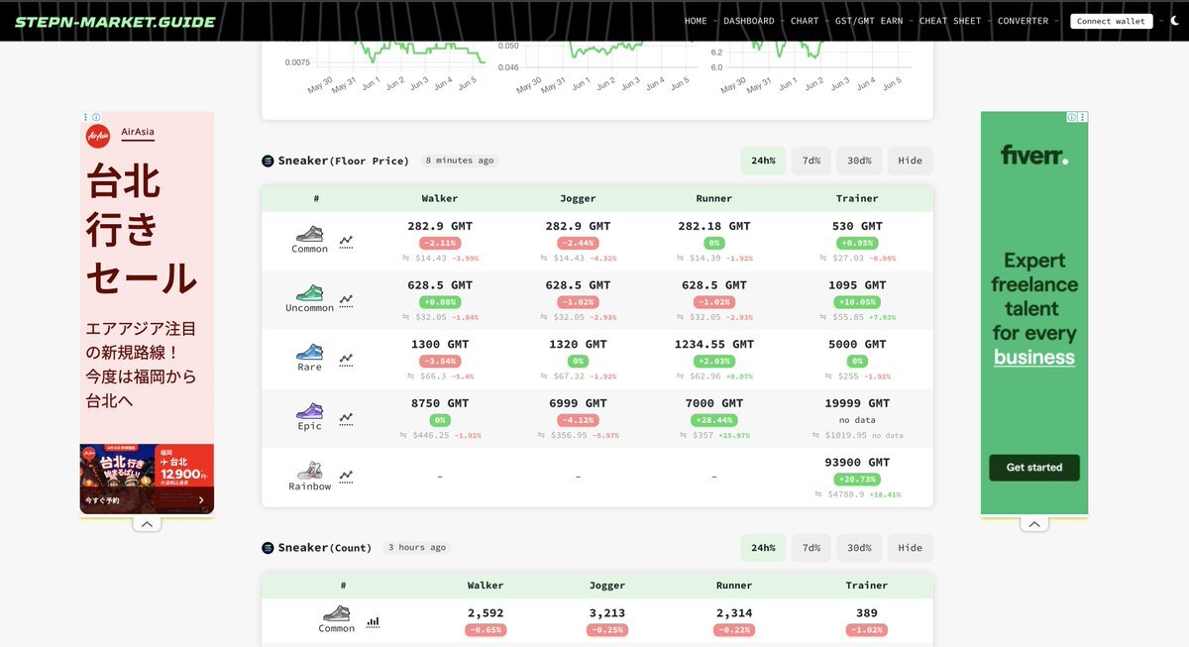Click Epic Walker 8750 GMT price

point(440,403)
